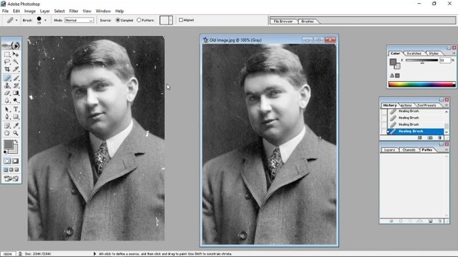The width and height of the screenshot is (458, 257).
Task: Switch to Standard edit mode
Action: coord(7,162)
